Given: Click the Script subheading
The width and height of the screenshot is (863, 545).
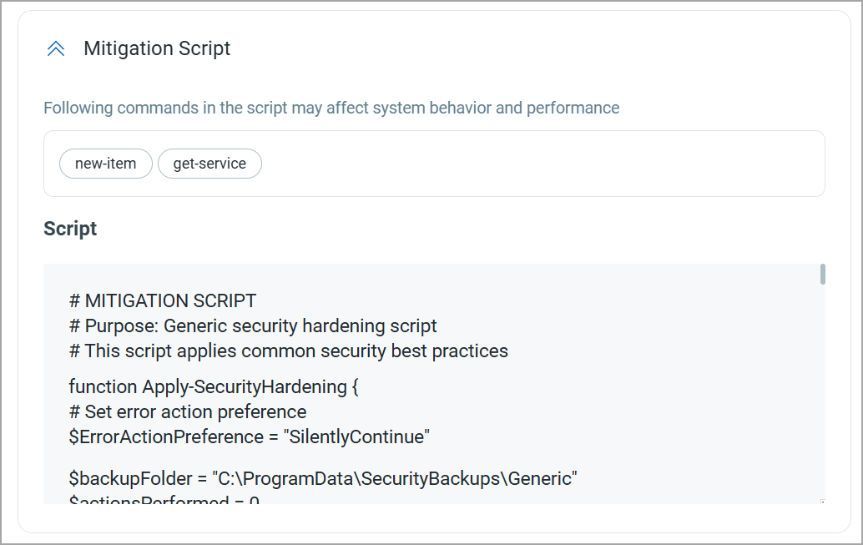Looking at the screenshot, I should 70,229.
